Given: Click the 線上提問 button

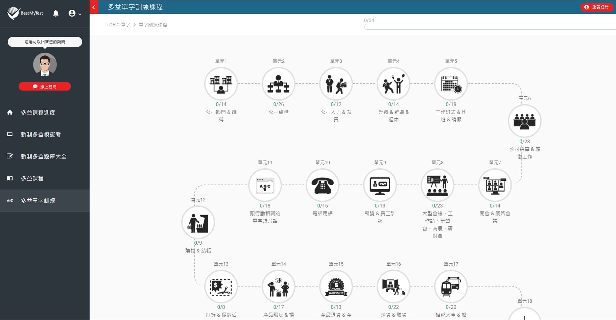Looking at the screenshot, I should pos(45,87).
